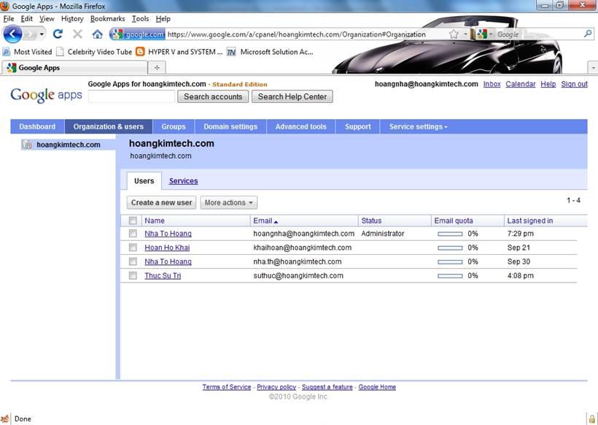Open the Service settings dropdown
Image resolution: width=598 pixels, height=425 pixels.
point(418,127)
